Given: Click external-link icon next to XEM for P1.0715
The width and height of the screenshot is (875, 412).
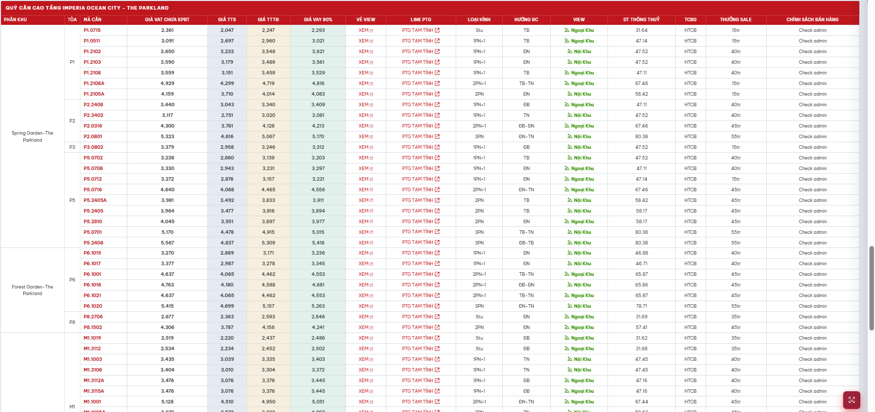Looking at the screenshot, I should 371,31.
